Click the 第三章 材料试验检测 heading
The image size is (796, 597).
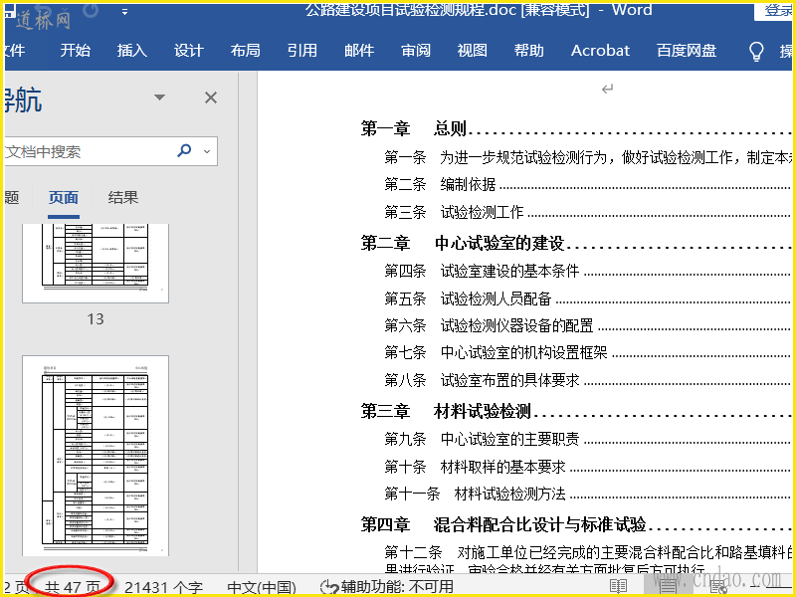click(576, 411)
